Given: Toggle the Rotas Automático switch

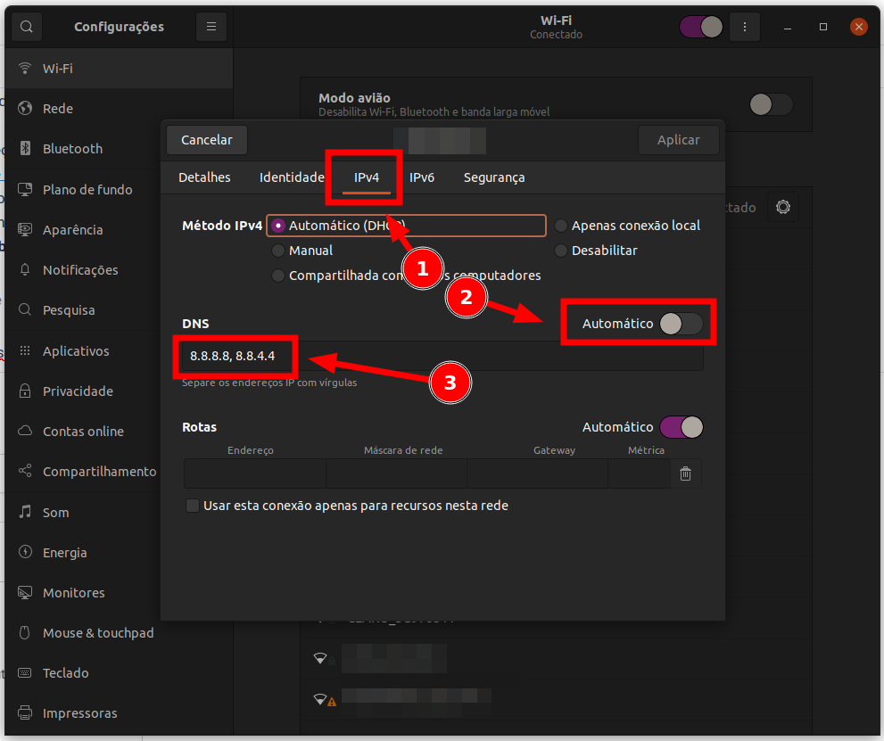Looking at the screenshot, I should (681, 427).
